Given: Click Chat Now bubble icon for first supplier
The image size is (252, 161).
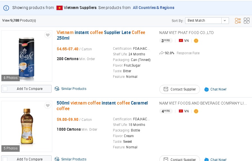Looking at the screenshot, I should [x=206, y=89].
